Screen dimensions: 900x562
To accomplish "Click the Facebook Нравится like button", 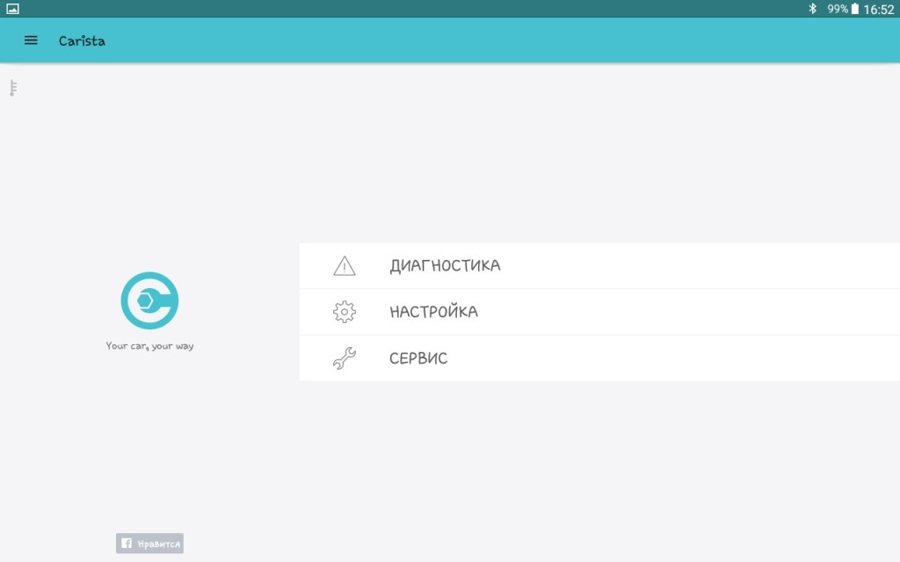I will pos(149,543).
